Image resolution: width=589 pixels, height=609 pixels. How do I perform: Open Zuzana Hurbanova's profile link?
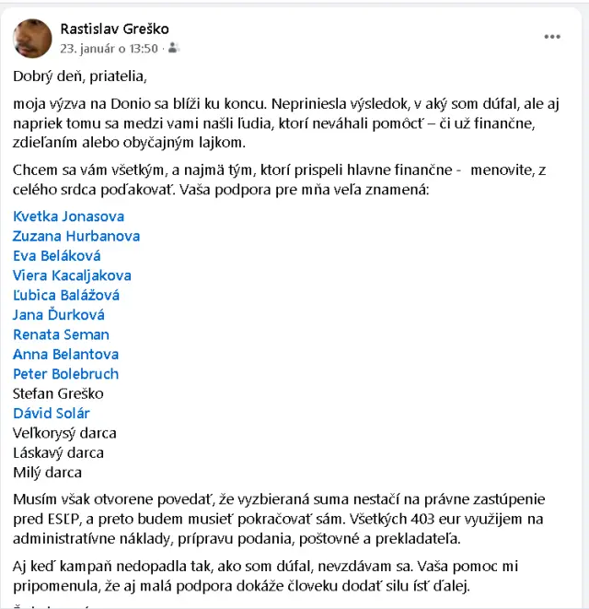[x=76, y=236]
